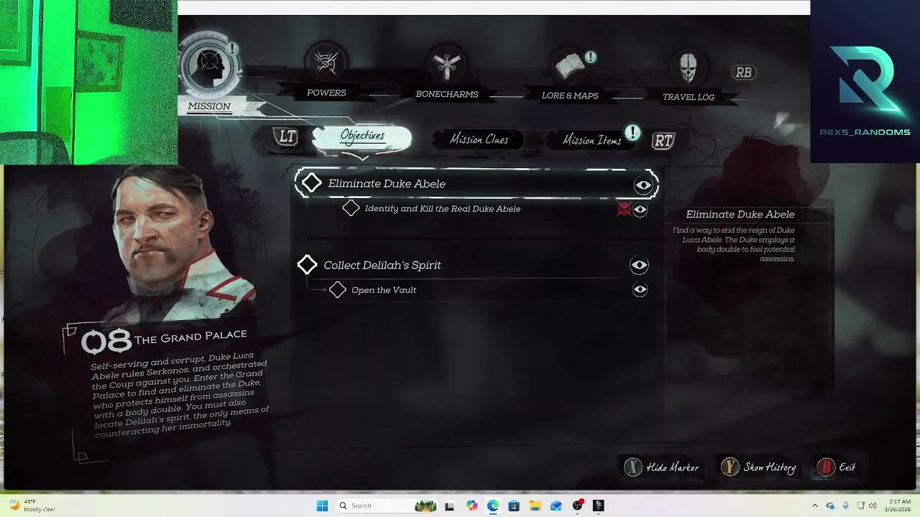Viewport: 920px width, 517px height.
Task: Select the Eliminate Duke Abele objective
Action: tap(476, 184)
